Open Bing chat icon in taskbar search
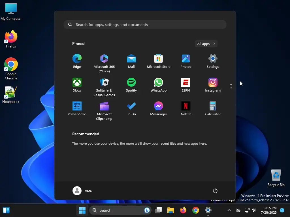The image size is (290, 217). click(147, 210)
